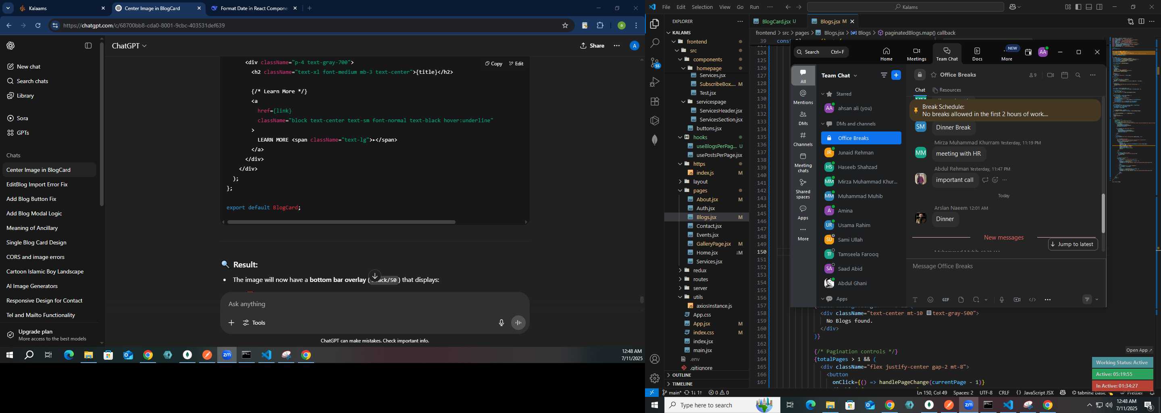Collapse the Starred section in Zoom
Image resolution: width=1161 pixels, height=413 pixels.
point(822,94)
